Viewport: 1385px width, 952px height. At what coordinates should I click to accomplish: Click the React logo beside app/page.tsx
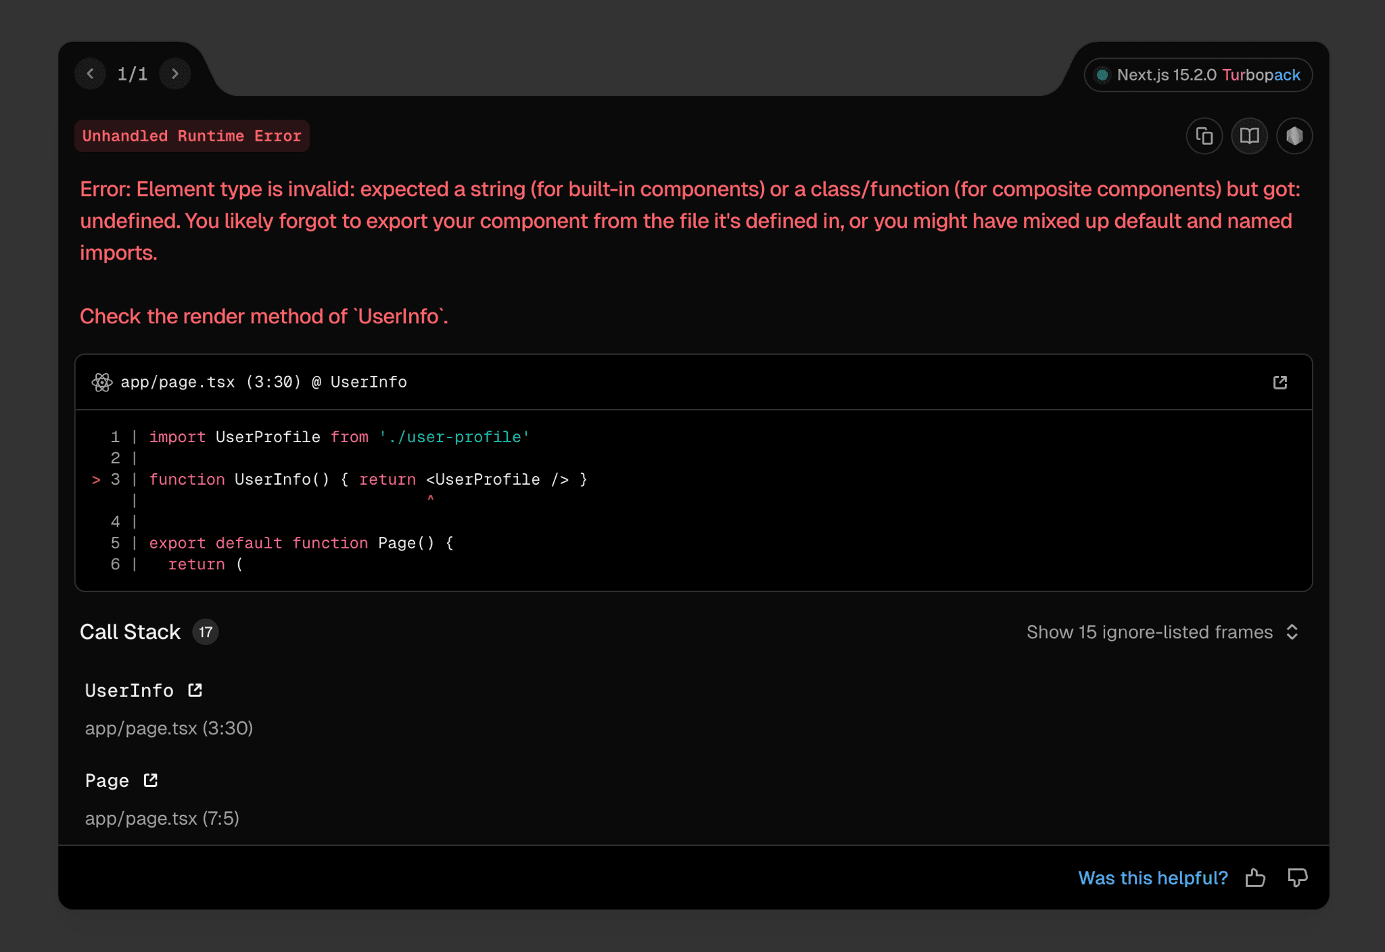pos(101,382)
